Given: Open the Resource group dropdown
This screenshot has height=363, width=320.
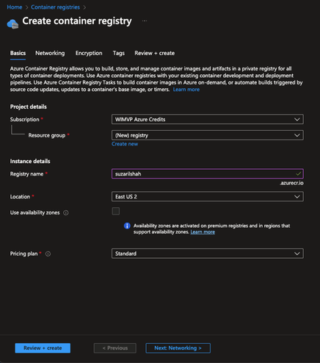Looking at the screenshot, I should click(x=208, y=135).
